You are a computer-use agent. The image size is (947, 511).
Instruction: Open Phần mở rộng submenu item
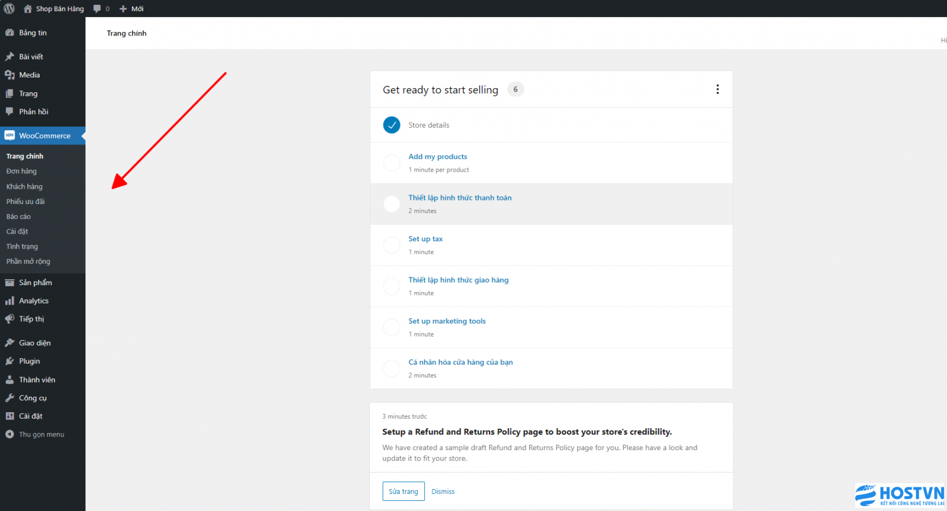tap(28, 261)
